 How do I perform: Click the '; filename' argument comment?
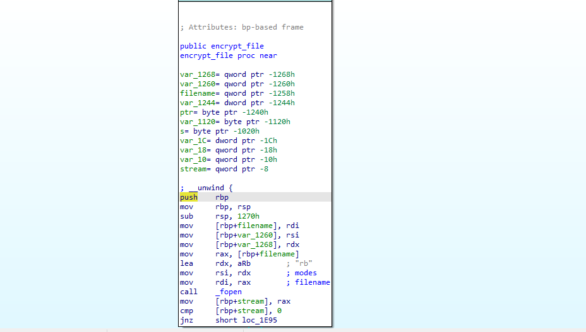[308, 282]
